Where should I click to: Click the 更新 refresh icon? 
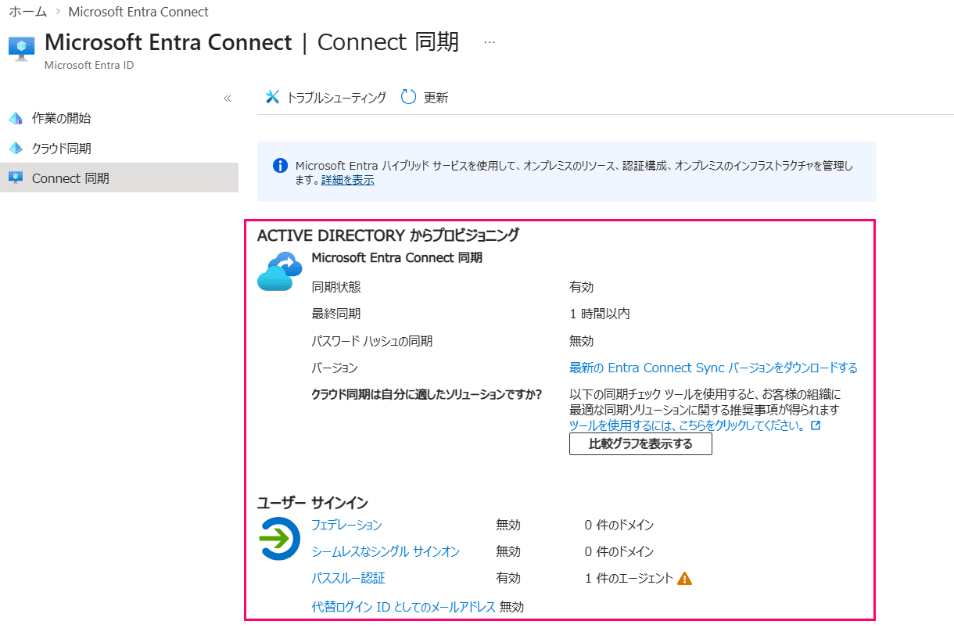(409, 97)
